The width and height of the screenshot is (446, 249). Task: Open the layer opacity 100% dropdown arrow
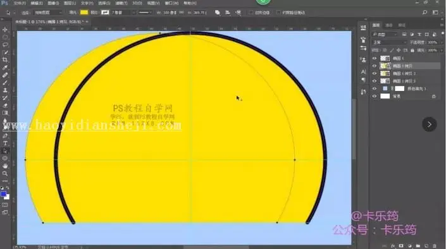(x=442, y=42)
